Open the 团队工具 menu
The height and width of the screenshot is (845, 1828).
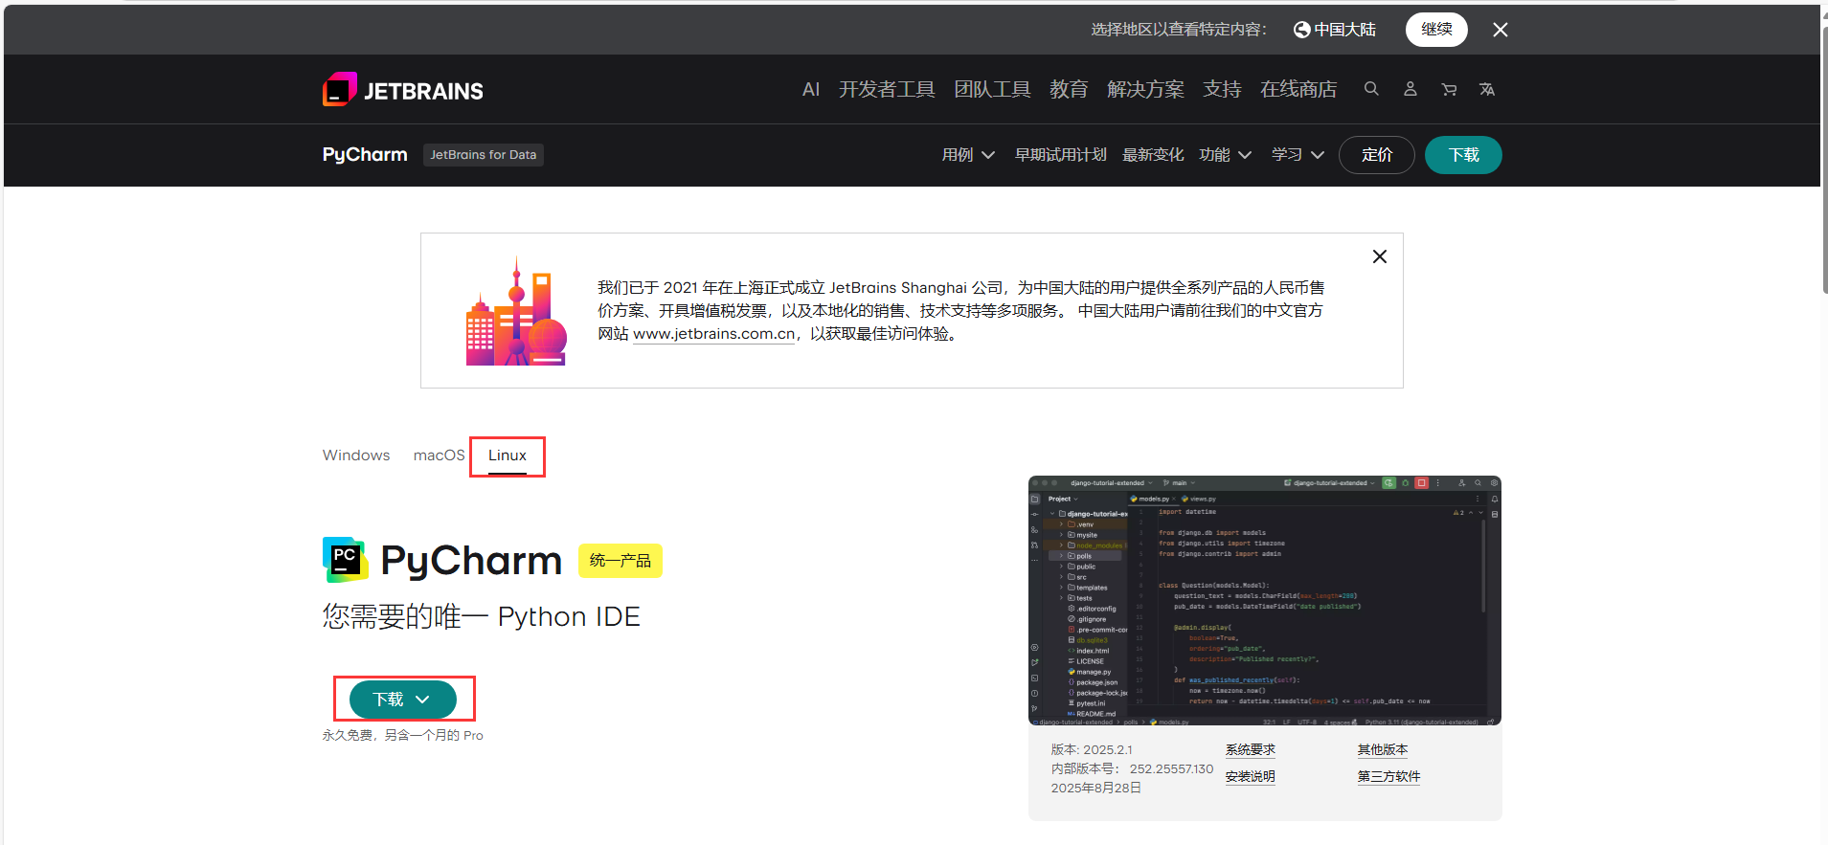992,89
